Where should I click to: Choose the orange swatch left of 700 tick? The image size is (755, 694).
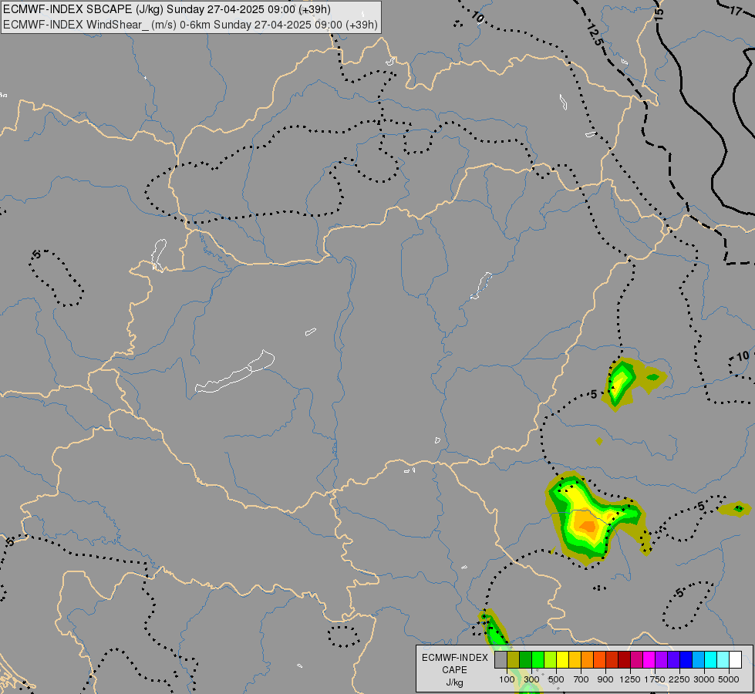587,660
